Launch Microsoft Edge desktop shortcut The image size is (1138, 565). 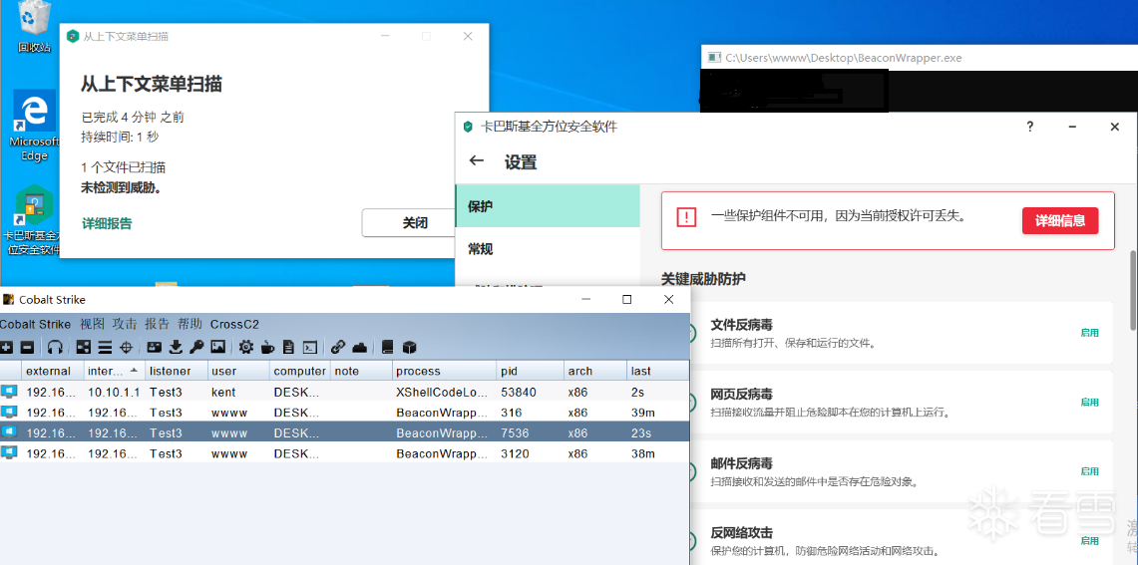click(34, 126)
